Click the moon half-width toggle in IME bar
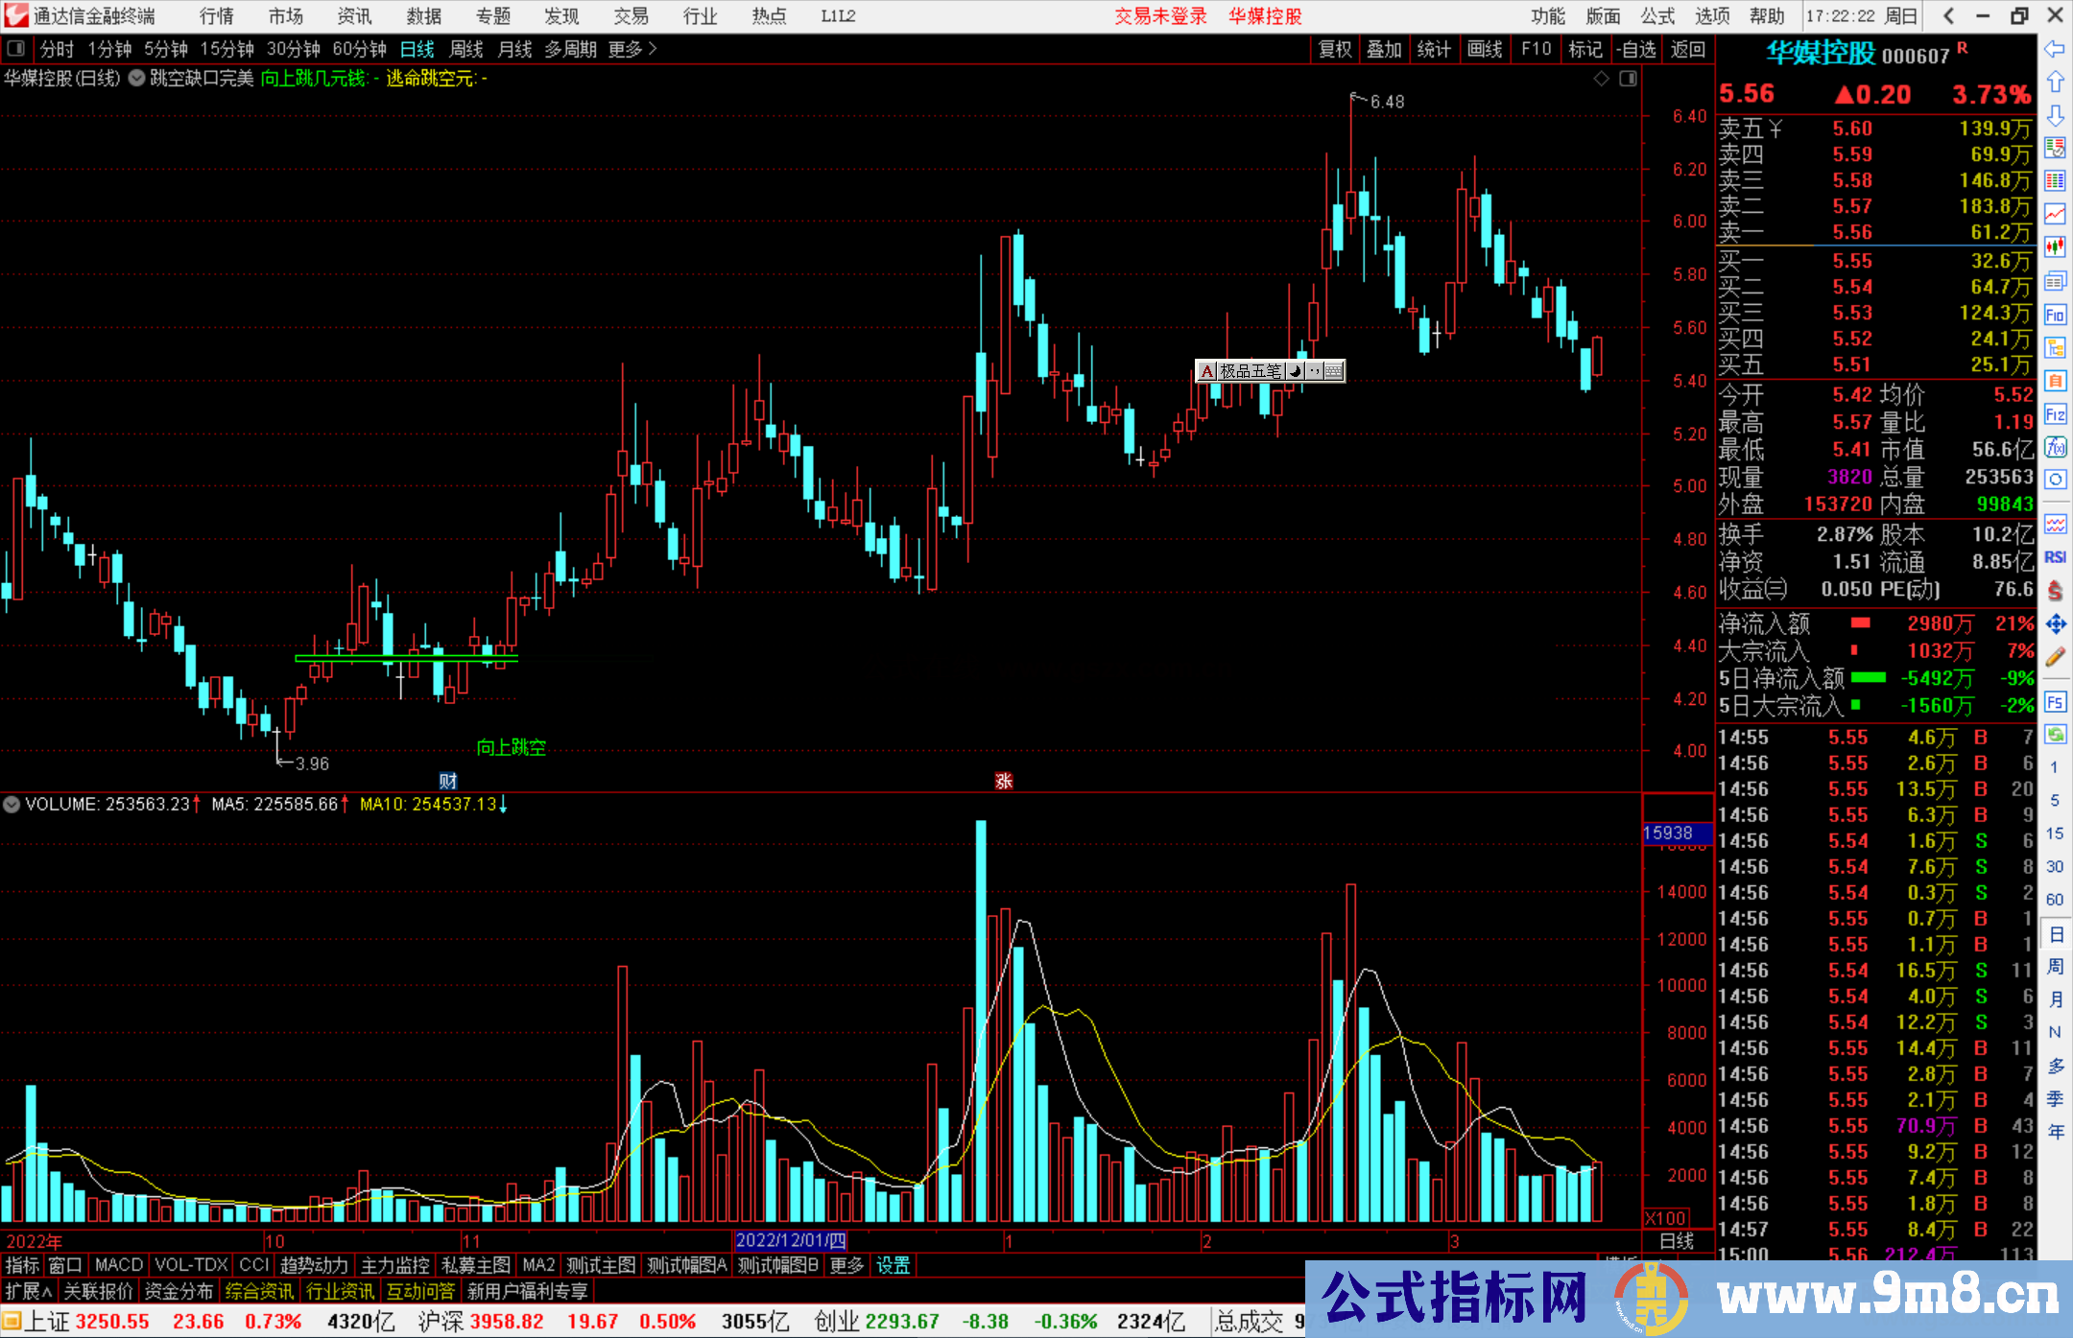The height and width of the screenshot is (1338, 2073). [1295, 371]
